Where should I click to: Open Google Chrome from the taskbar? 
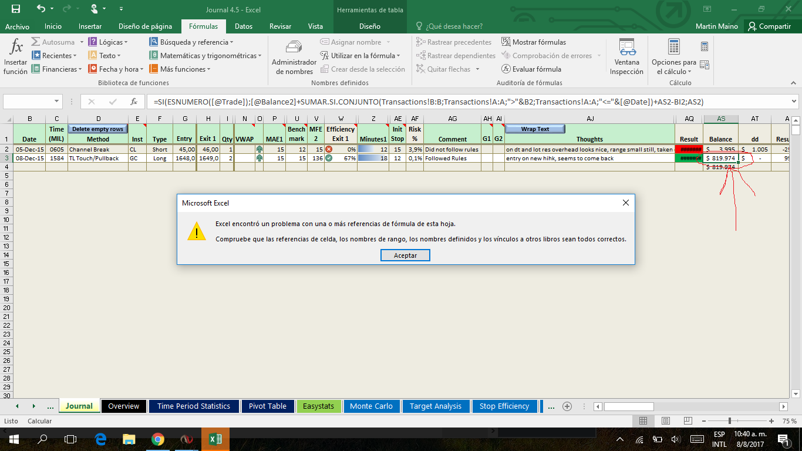tap(157, 439)
